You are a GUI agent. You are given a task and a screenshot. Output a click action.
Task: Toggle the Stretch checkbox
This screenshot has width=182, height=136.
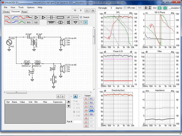coord(81,17)
